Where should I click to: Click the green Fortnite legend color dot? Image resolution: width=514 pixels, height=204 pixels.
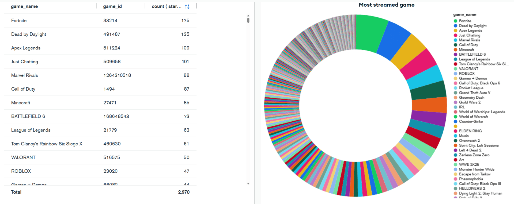tap(455, 21)
